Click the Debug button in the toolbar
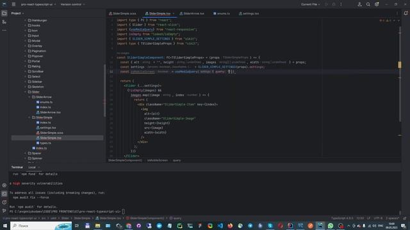 pos(334,4)
